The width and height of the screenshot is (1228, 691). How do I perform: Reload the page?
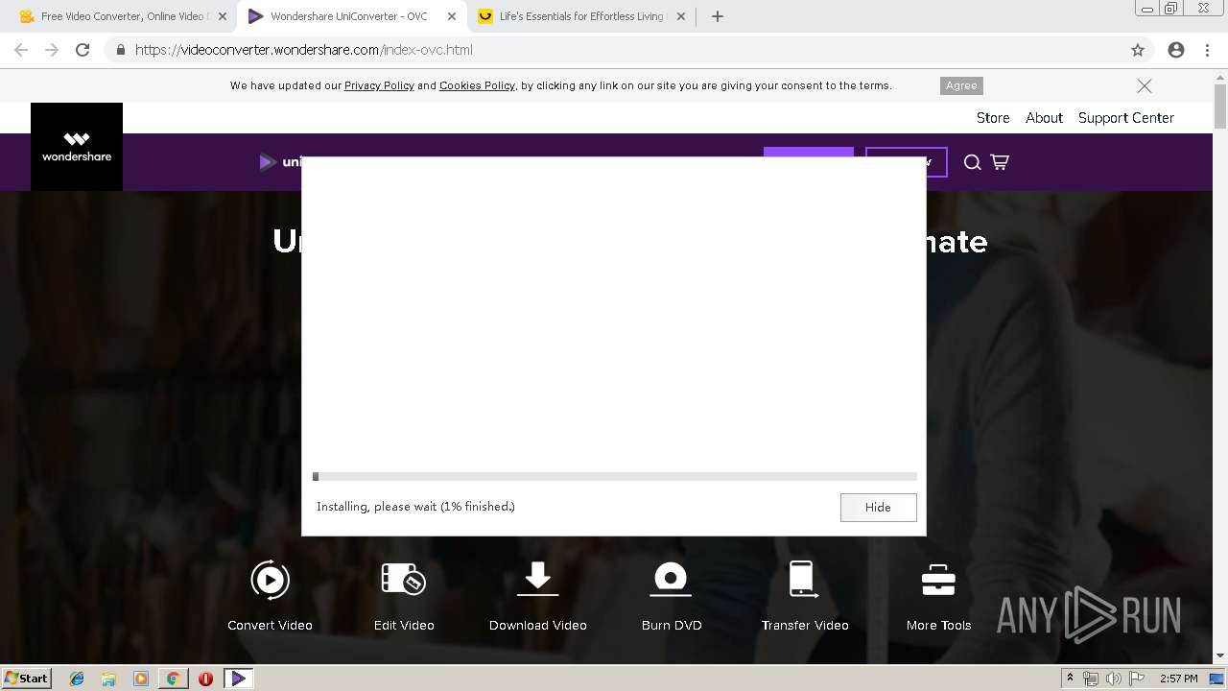[83, 50]
